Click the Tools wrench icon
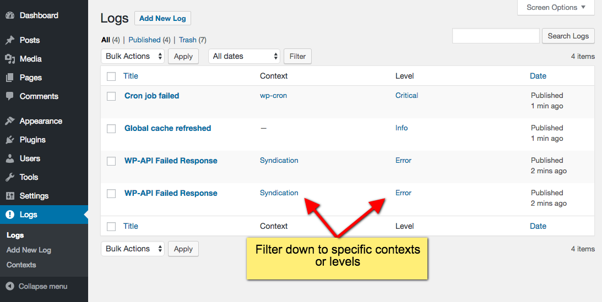The width and height of the screenshot is (602, 302). (x=10, y=177)
